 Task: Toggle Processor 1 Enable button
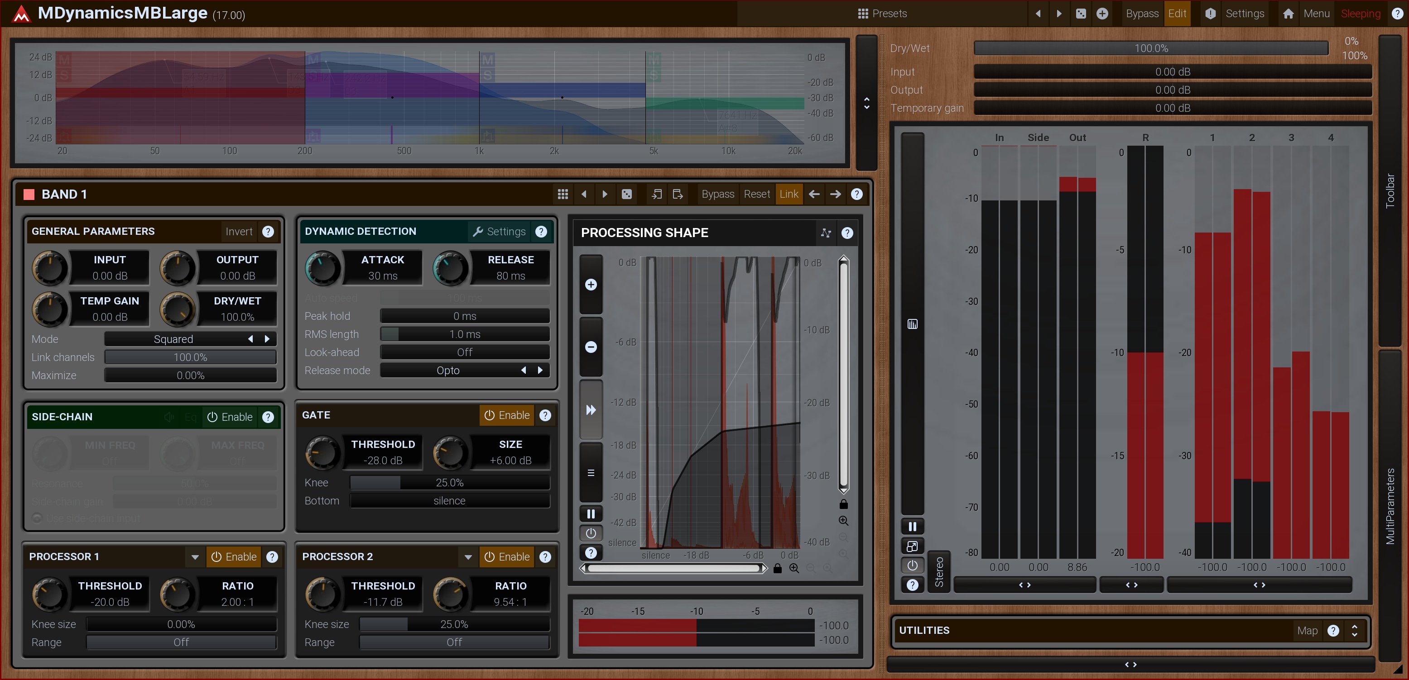234,556
